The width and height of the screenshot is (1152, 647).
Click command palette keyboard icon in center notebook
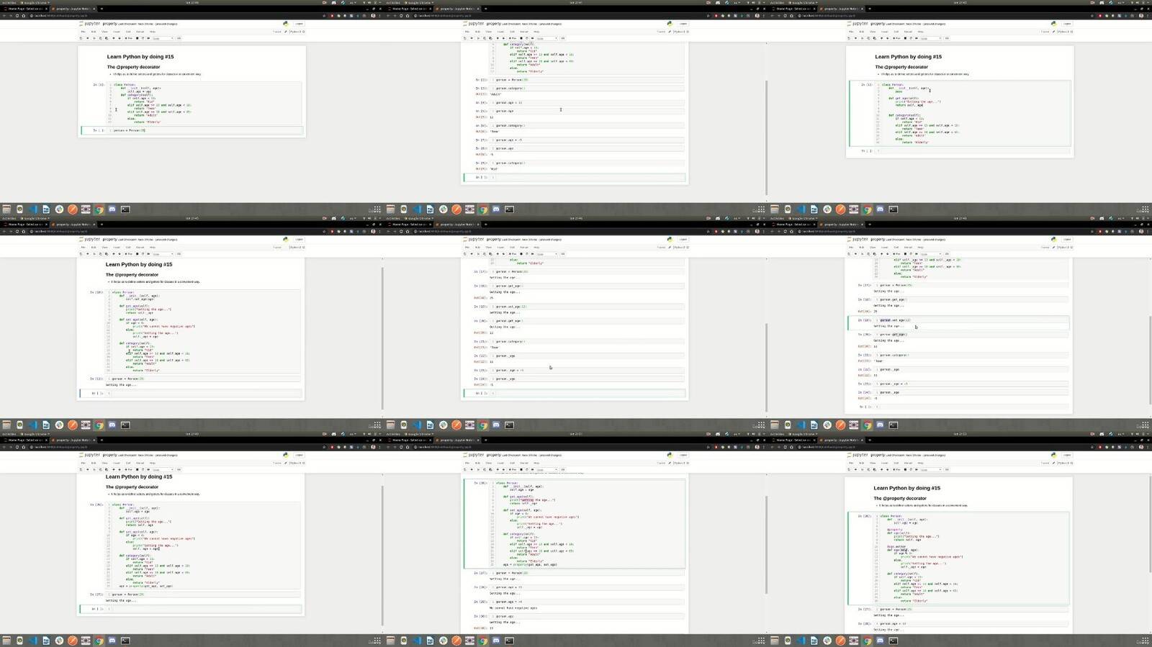coord(563,254)
